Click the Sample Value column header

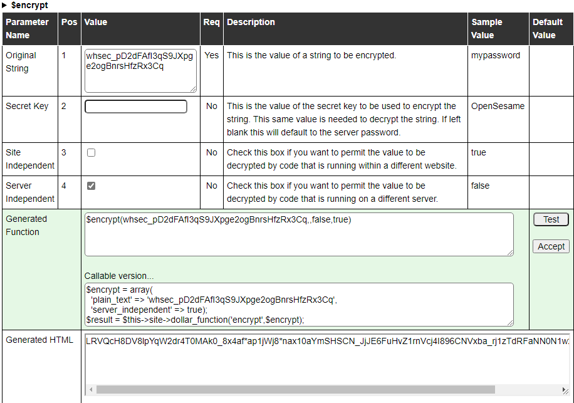(486, 29)
